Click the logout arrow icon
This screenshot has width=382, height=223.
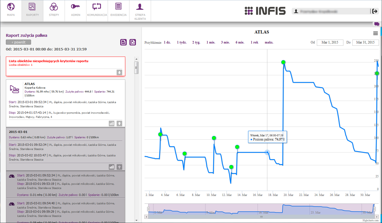(375, 11)
